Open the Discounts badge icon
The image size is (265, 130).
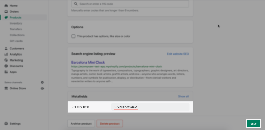pos(6,66)
